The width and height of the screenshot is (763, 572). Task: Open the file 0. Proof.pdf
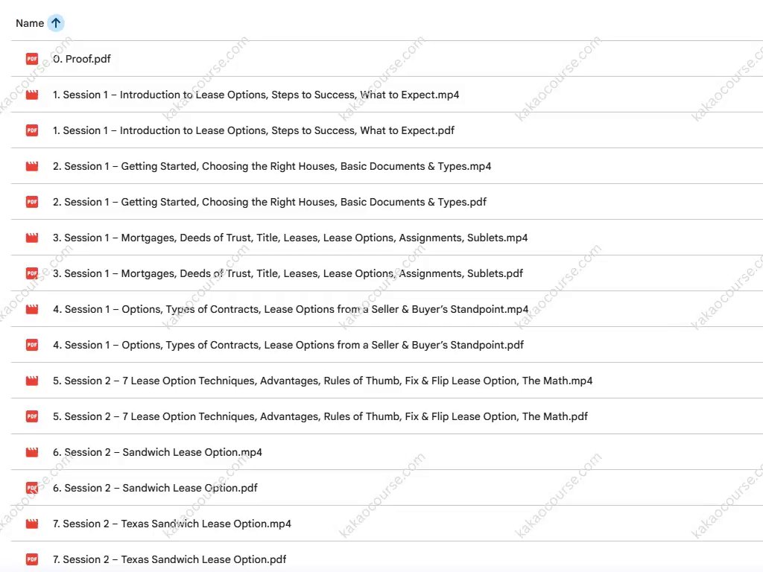(82, 59)
